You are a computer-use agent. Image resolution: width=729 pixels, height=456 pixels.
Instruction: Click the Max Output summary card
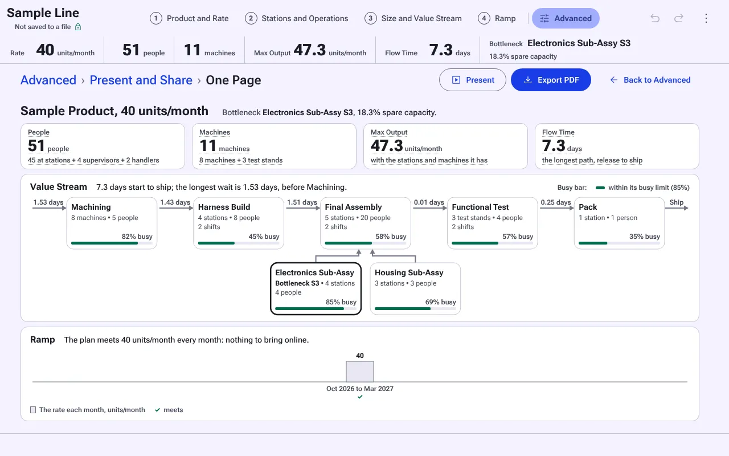coord(446,146)
